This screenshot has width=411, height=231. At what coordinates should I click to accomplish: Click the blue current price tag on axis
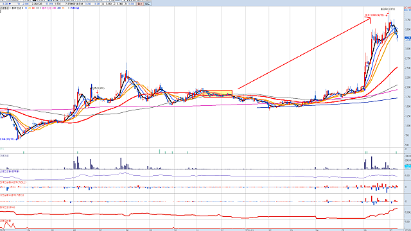pos(408,38)
